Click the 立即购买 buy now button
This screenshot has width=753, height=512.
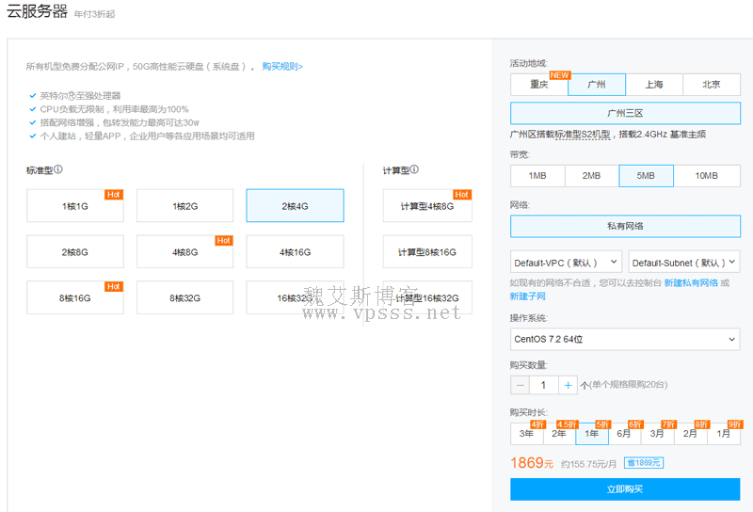tap(625, 489)
